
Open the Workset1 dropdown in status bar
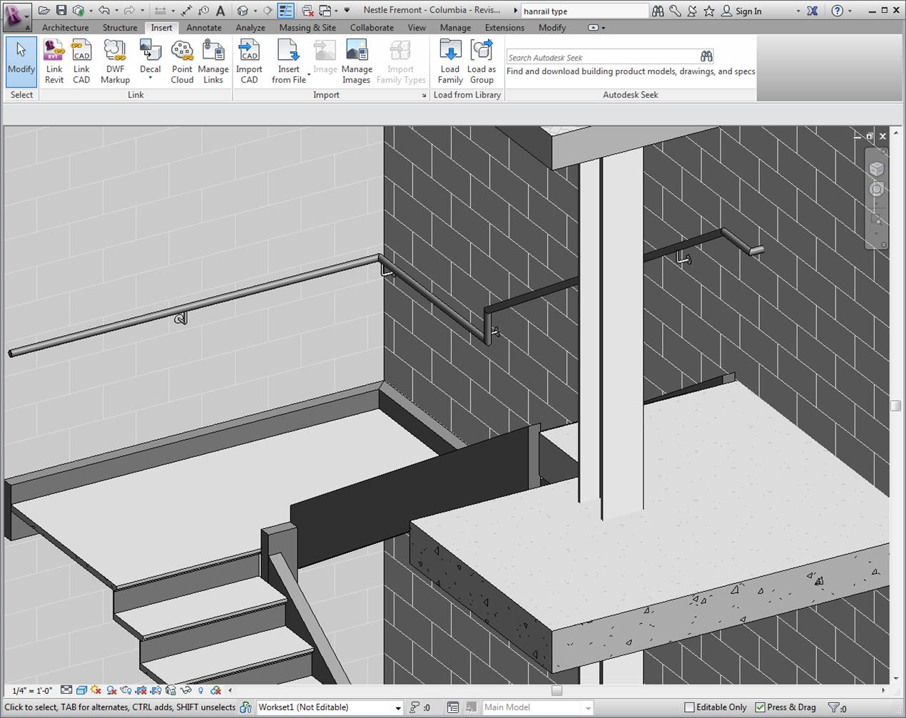(x=398, y=707)
